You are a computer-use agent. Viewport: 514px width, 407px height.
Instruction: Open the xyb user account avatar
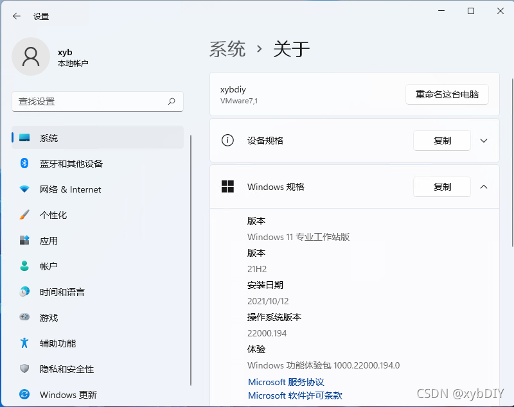[31, 56]
